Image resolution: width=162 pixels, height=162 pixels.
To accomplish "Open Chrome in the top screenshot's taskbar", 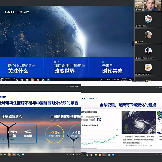I will (x=22, y=80).
